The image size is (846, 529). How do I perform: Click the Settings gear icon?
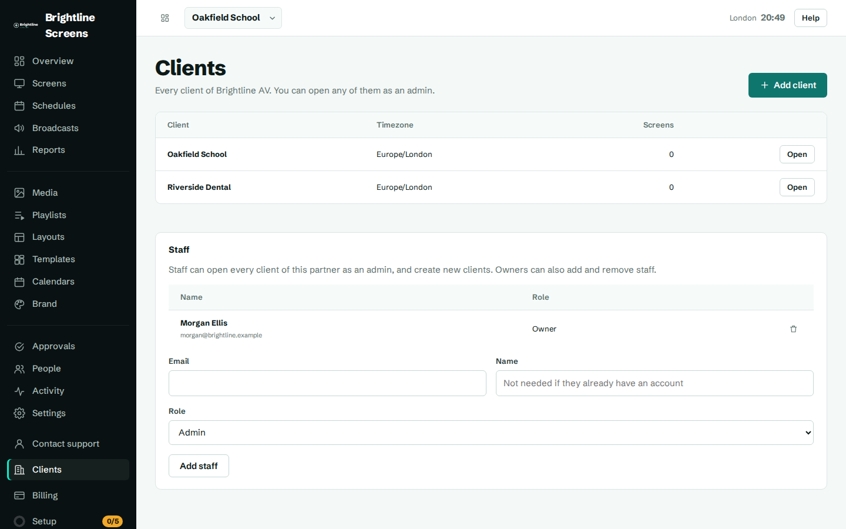point(19,413)
